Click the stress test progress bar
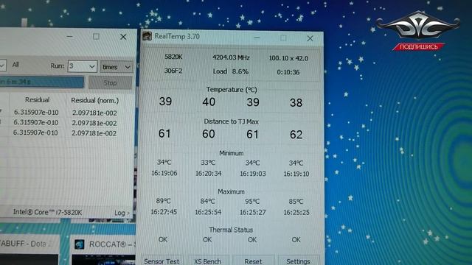This screenshot has height=265, width=472. (41, 82)
